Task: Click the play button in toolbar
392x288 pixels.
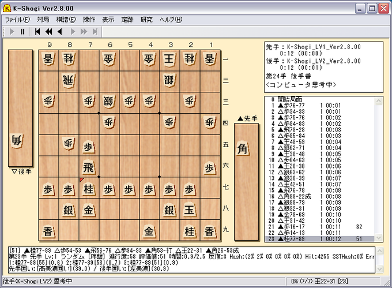Action: coord(12,32)
